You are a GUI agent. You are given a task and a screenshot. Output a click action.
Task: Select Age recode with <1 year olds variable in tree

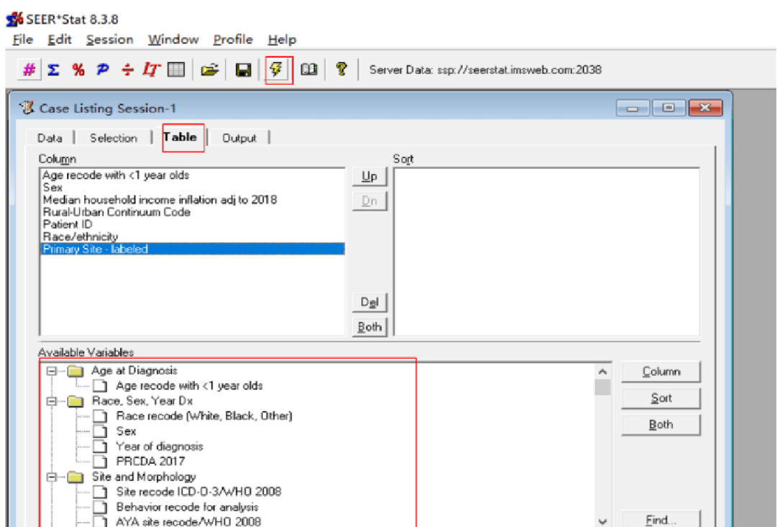[x=188, y=386]
